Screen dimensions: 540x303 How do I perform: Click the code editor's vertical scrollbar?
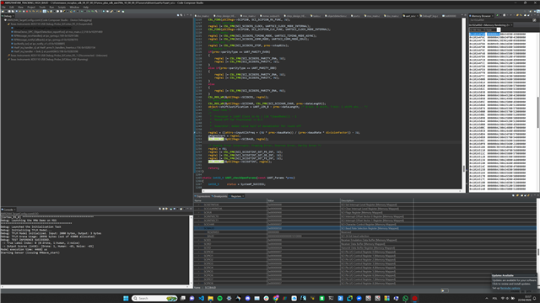pos(463,103)
